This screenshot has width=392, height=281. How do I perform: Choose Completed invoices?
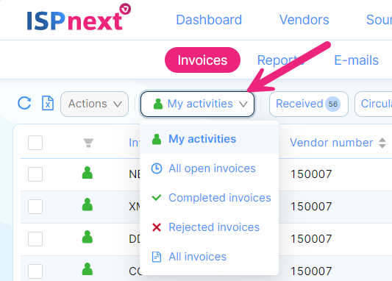tap(210, 198)
